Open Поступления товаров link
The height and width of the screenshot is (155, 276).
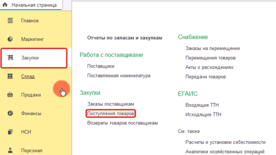[110, 114]
